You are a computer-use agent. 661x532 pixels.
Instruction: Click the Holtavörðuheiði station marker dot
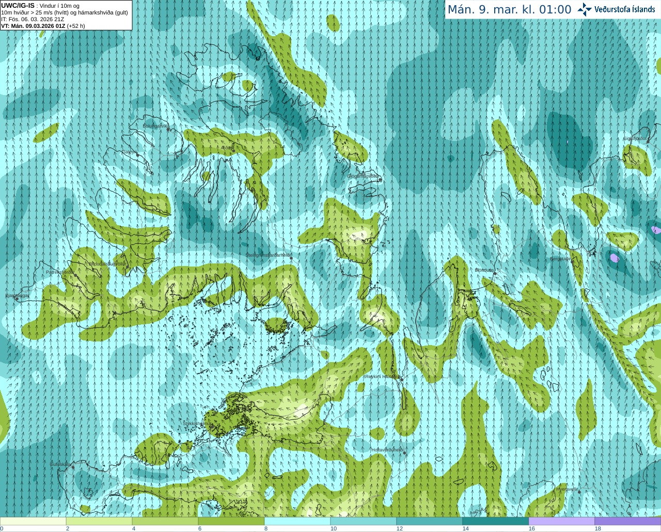[x=404, y=453]
